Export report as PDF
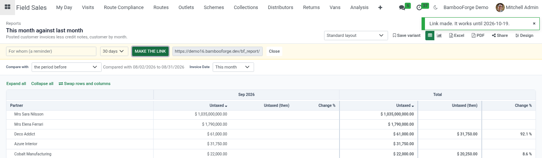The image size is (542, 158). click(478, 35)
